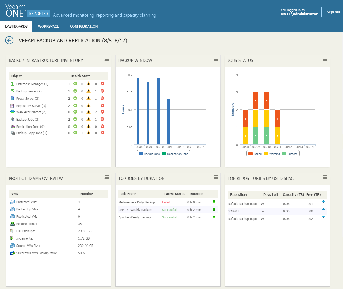Image resolution: width=343 pixels, height=289 pixels.
Task: Click the red Failed segment on 08/09
Action: (256, 101)
